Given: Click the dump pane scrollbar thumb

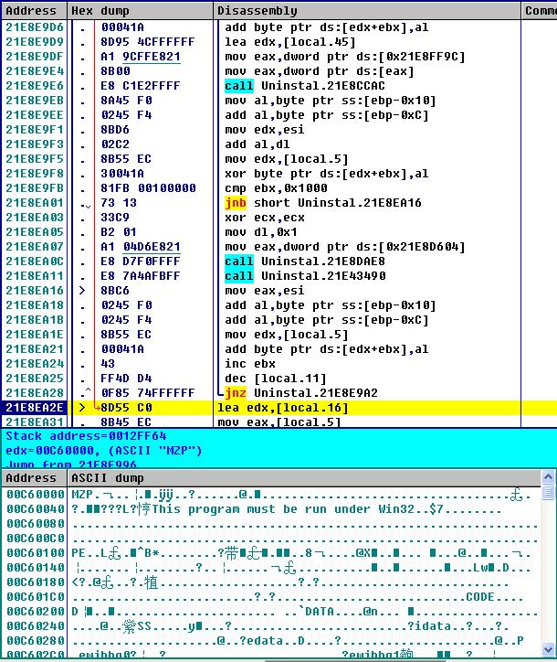Looking at the screenshot, I should coord(548,493).
